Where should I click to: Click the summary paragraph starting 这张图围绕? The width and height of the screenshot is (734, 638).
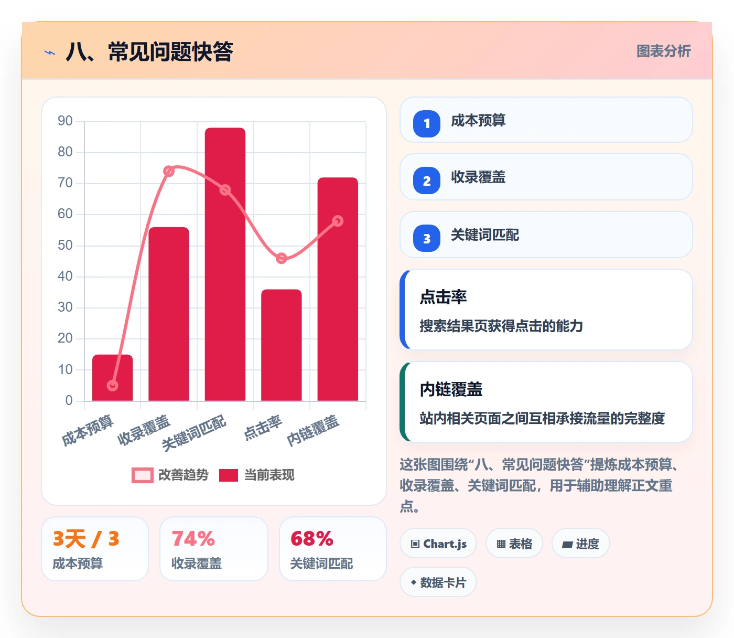point(539,485)
